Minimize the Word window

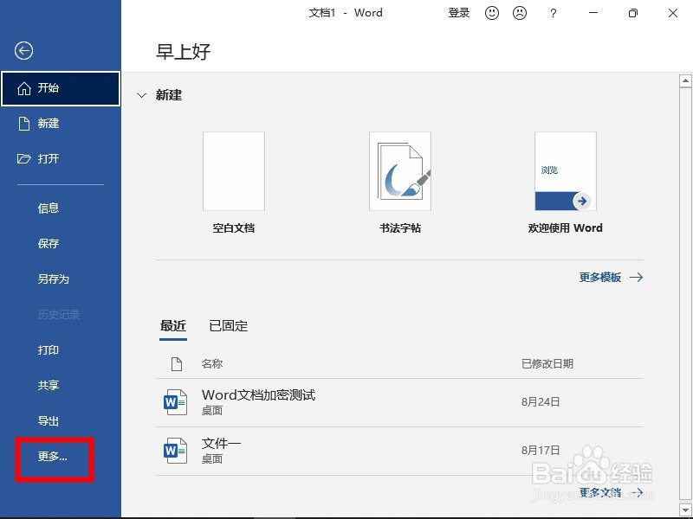tap(593, 13)
